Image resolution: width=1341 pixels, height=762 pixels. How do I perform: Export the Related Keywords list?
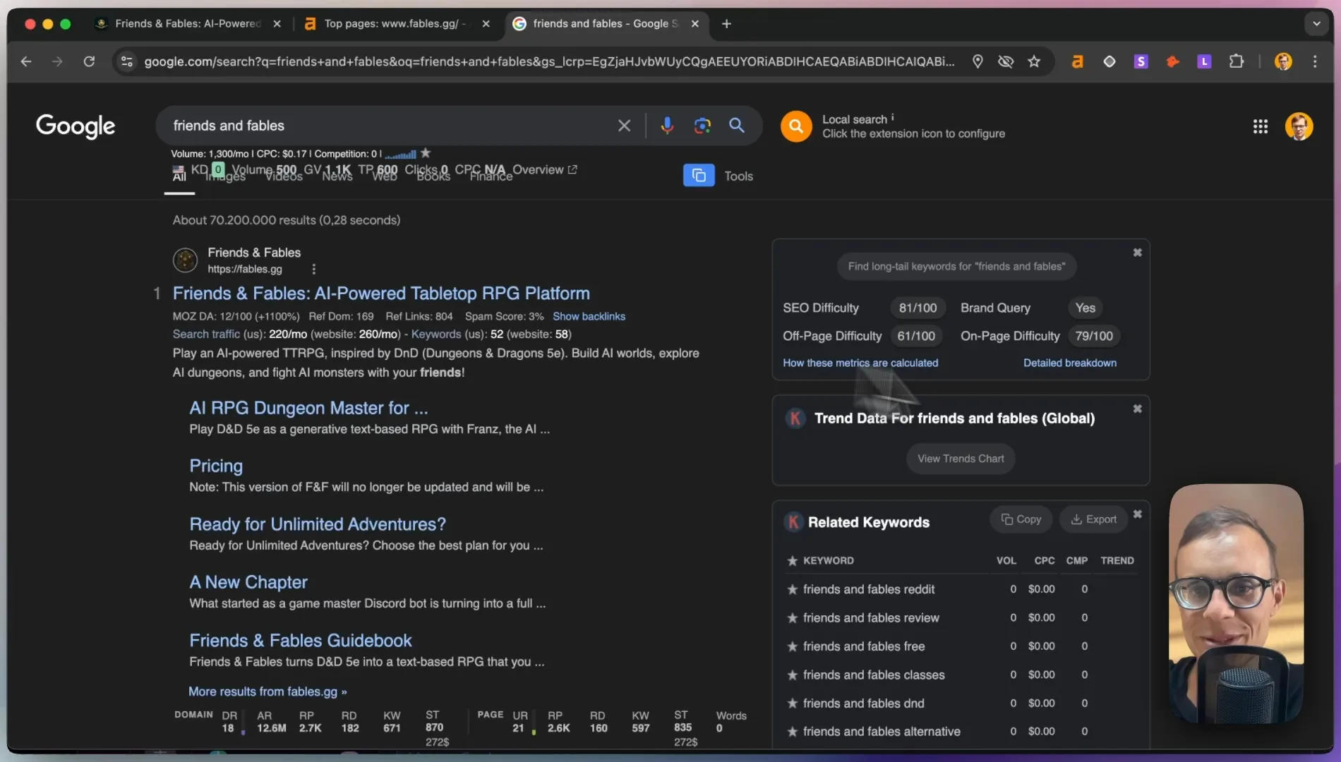point(1093,519)
